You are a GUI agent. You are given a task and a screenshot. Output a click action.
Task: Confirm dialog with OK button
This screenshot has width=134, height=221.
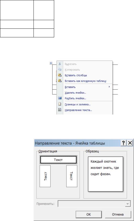(x=88, y=214)
